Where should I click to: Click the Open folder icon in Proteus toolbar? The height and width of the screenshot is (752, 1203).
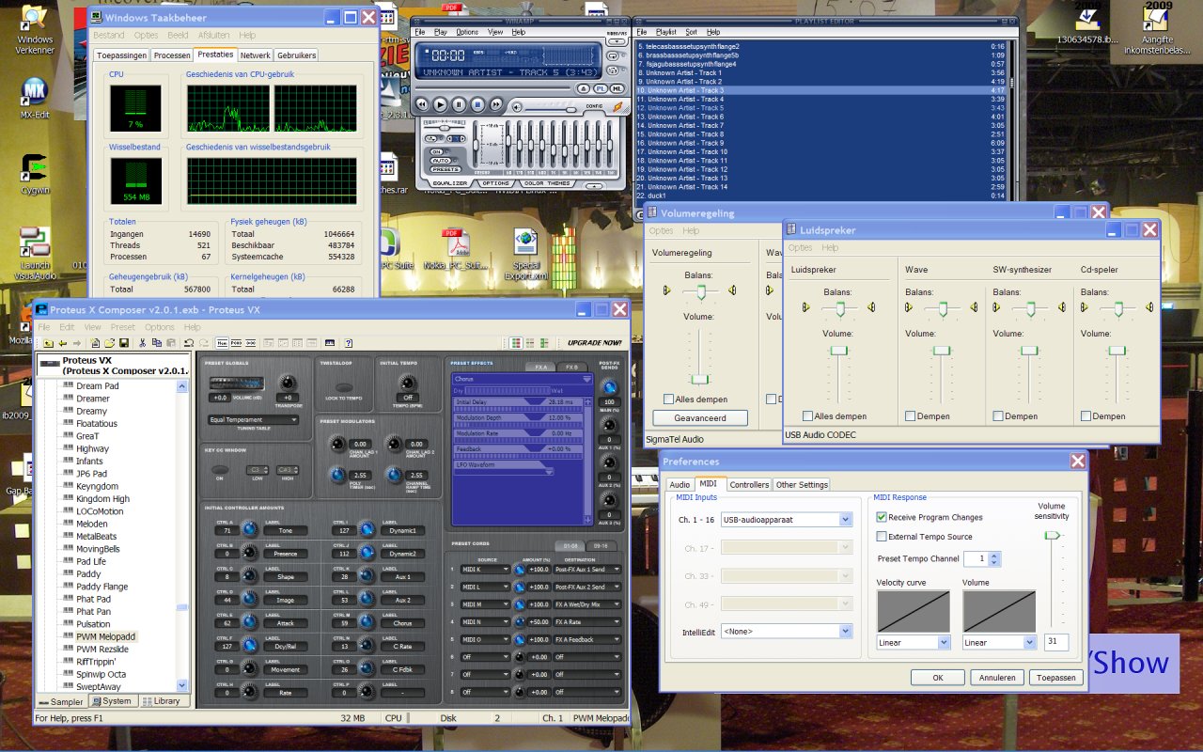click(x=110, y=343)
